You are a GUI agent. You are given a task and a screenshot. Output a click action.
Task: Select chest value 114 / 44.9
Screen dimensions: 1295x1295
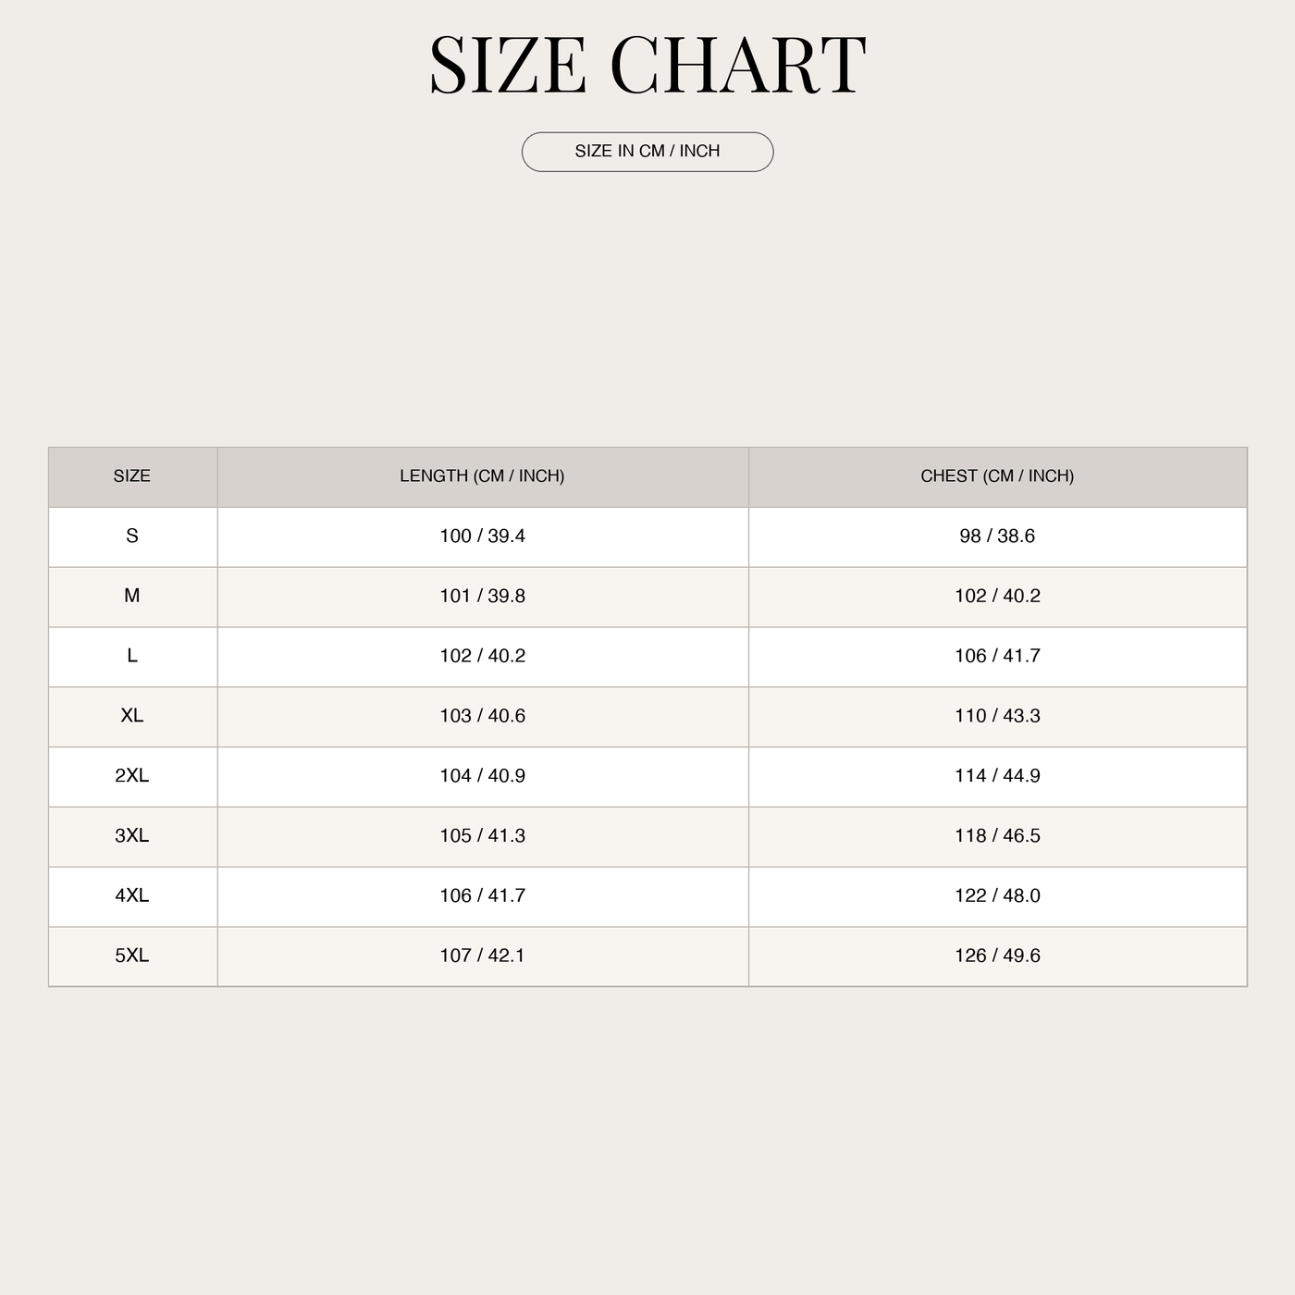tap(997, 776)
